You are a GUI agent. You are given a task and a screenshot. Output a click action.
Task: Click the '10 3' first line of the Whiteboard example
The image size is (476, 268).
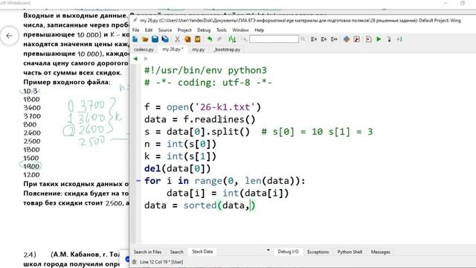coord(30,91)
